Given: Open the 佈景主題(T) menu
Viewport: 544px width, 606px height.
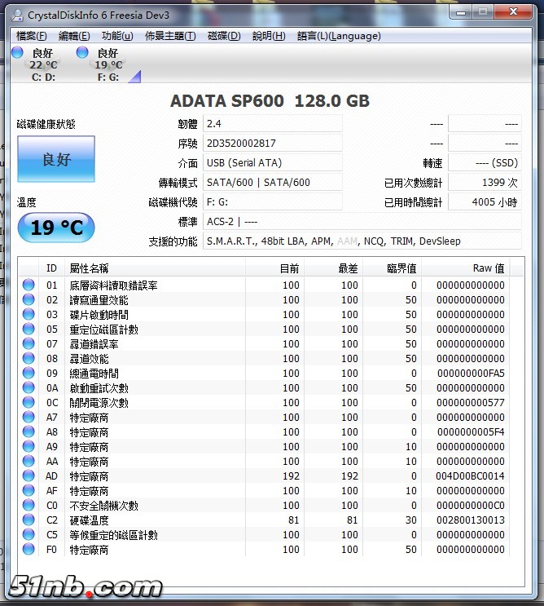Looking at the screenshot, I should (x=170, y=36).
